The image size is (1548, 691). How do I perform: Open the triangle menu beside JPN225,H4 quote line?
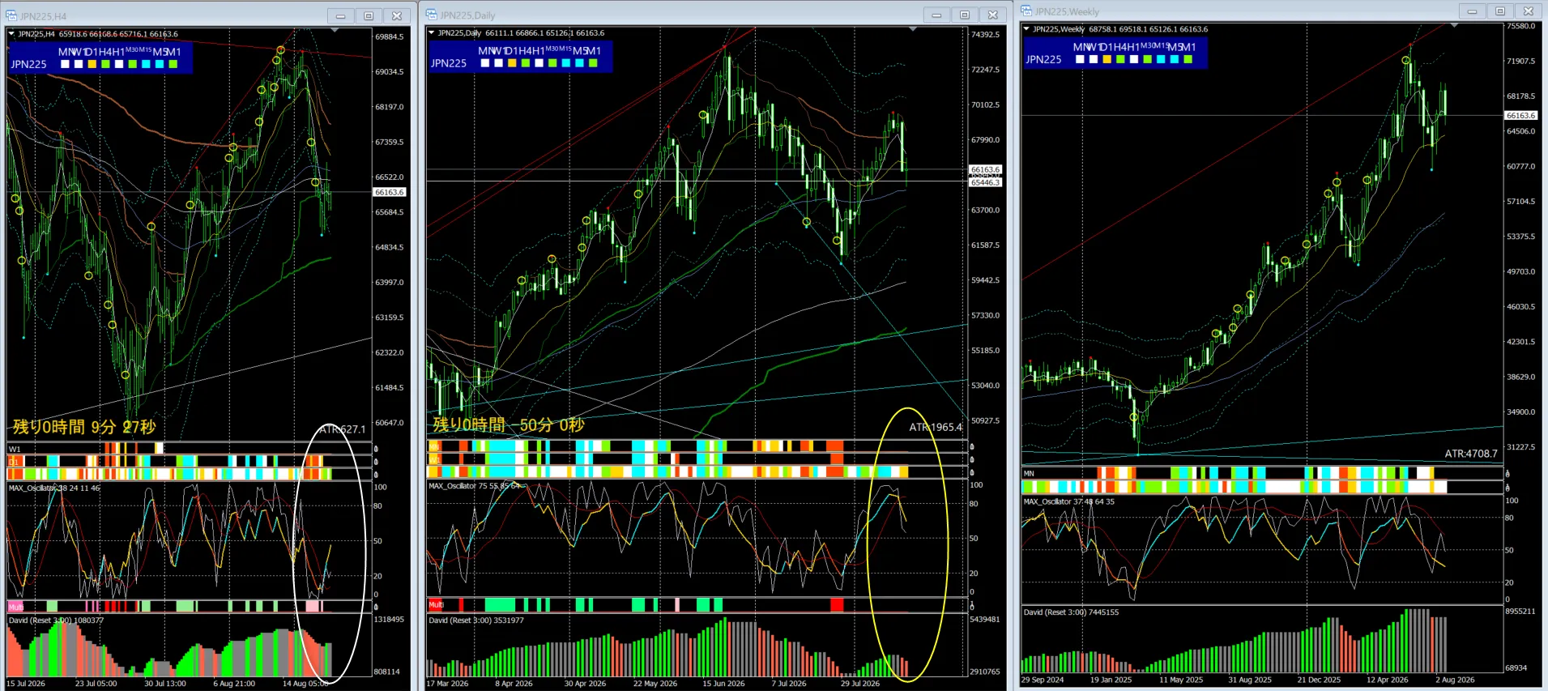11,33
